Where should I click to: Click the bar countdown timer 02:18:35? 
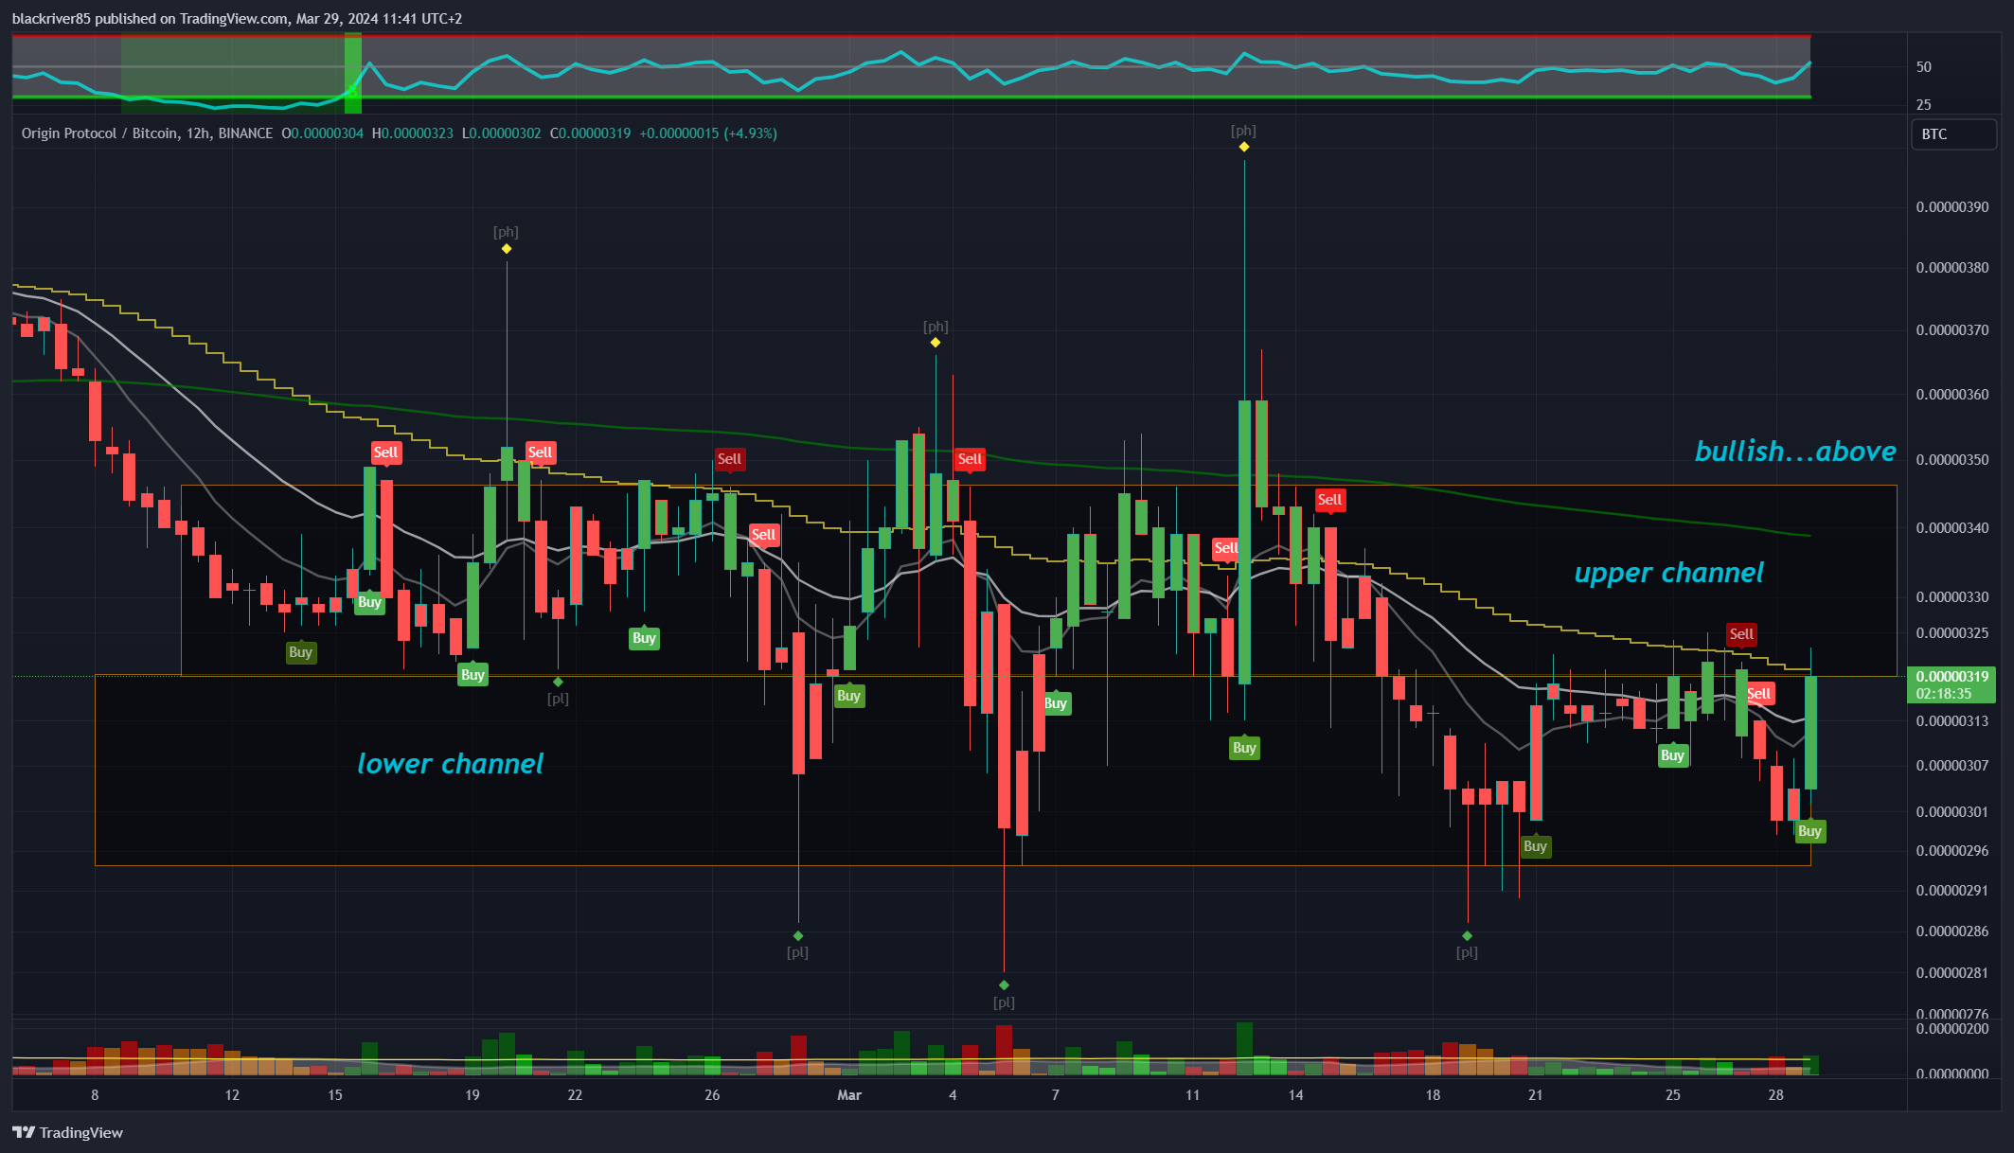pos(1943,694)
